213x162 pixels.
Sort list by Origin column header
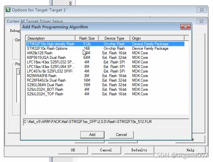[157, 38]
